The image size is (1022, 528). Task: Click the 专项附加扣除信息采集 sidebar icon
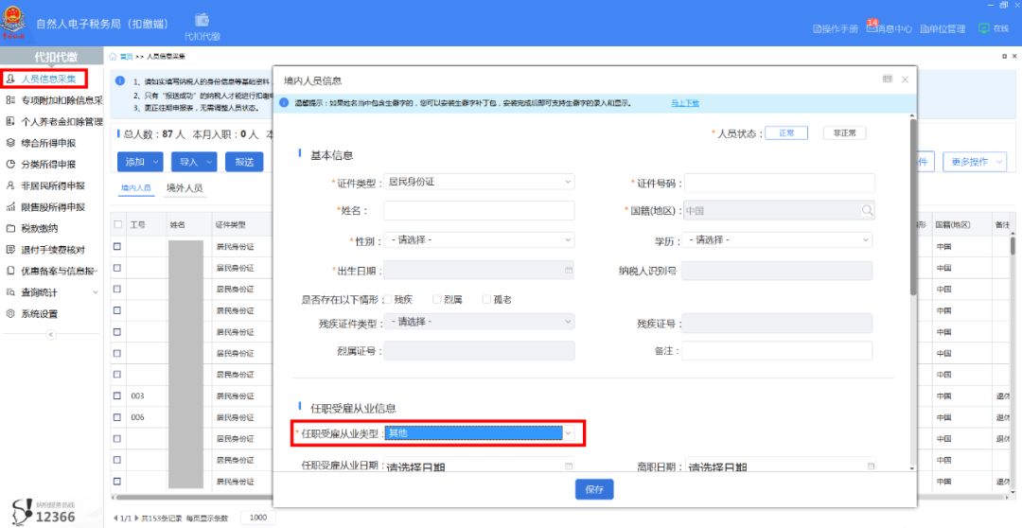click(x=9, y=99)
